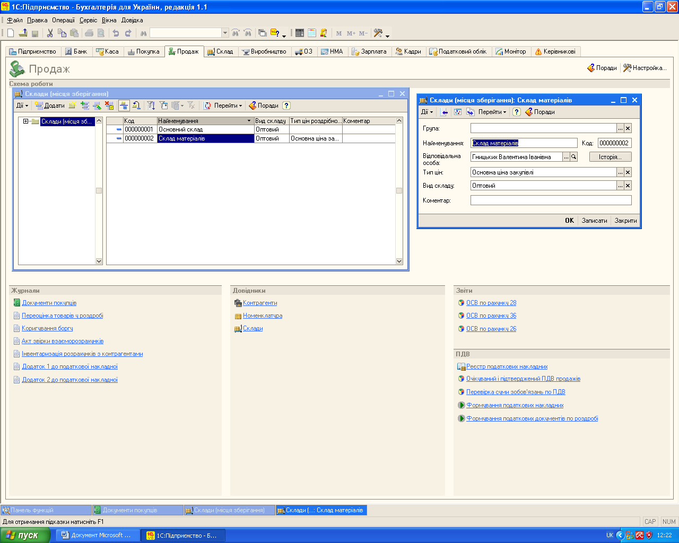This screenshot has width=679, height=543.
Task: Open the calendar icon in main toolbar
Action: (x=312, y=33)
